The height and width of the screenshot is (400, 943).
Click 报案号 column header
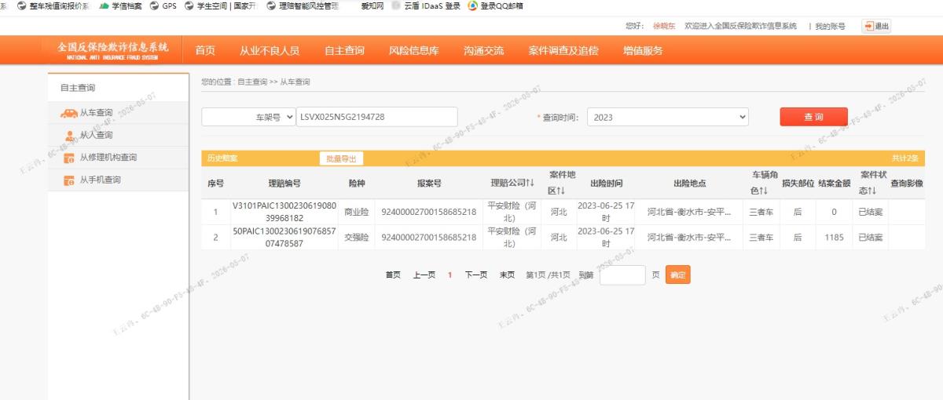coord(429,184)
